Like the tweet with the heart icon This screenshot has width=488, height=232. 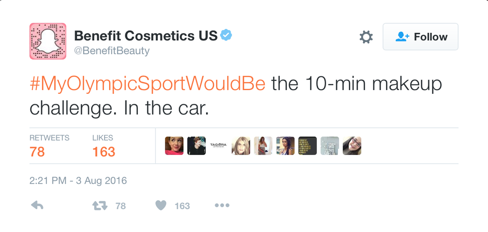click(x=160, y=205)
